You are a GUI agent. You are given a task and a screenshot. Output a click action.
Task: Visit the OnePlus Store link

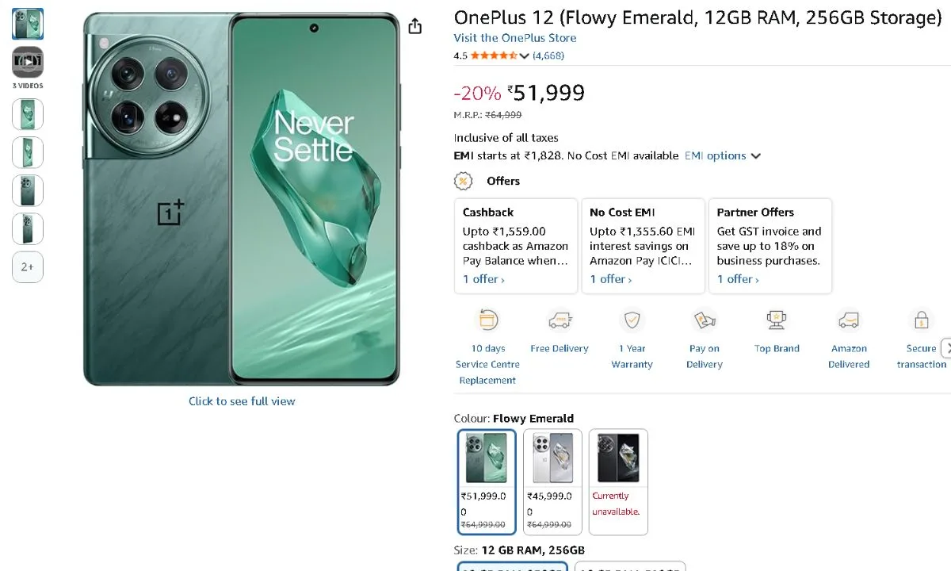(515, 38)
